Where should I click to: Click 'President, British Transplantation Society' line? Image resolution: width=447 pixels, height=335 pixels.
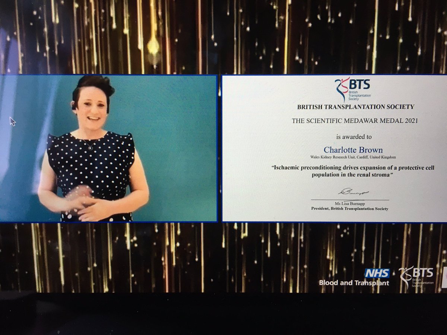click(x=350, y=209)
